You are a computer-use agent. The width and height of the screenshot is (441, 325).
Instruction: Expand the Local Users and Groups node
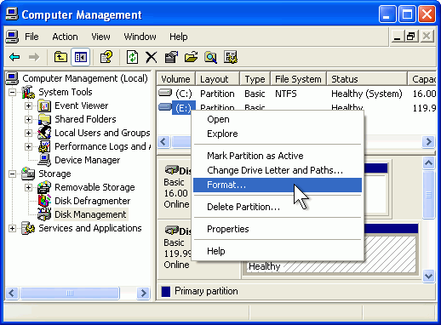(28, 133)
